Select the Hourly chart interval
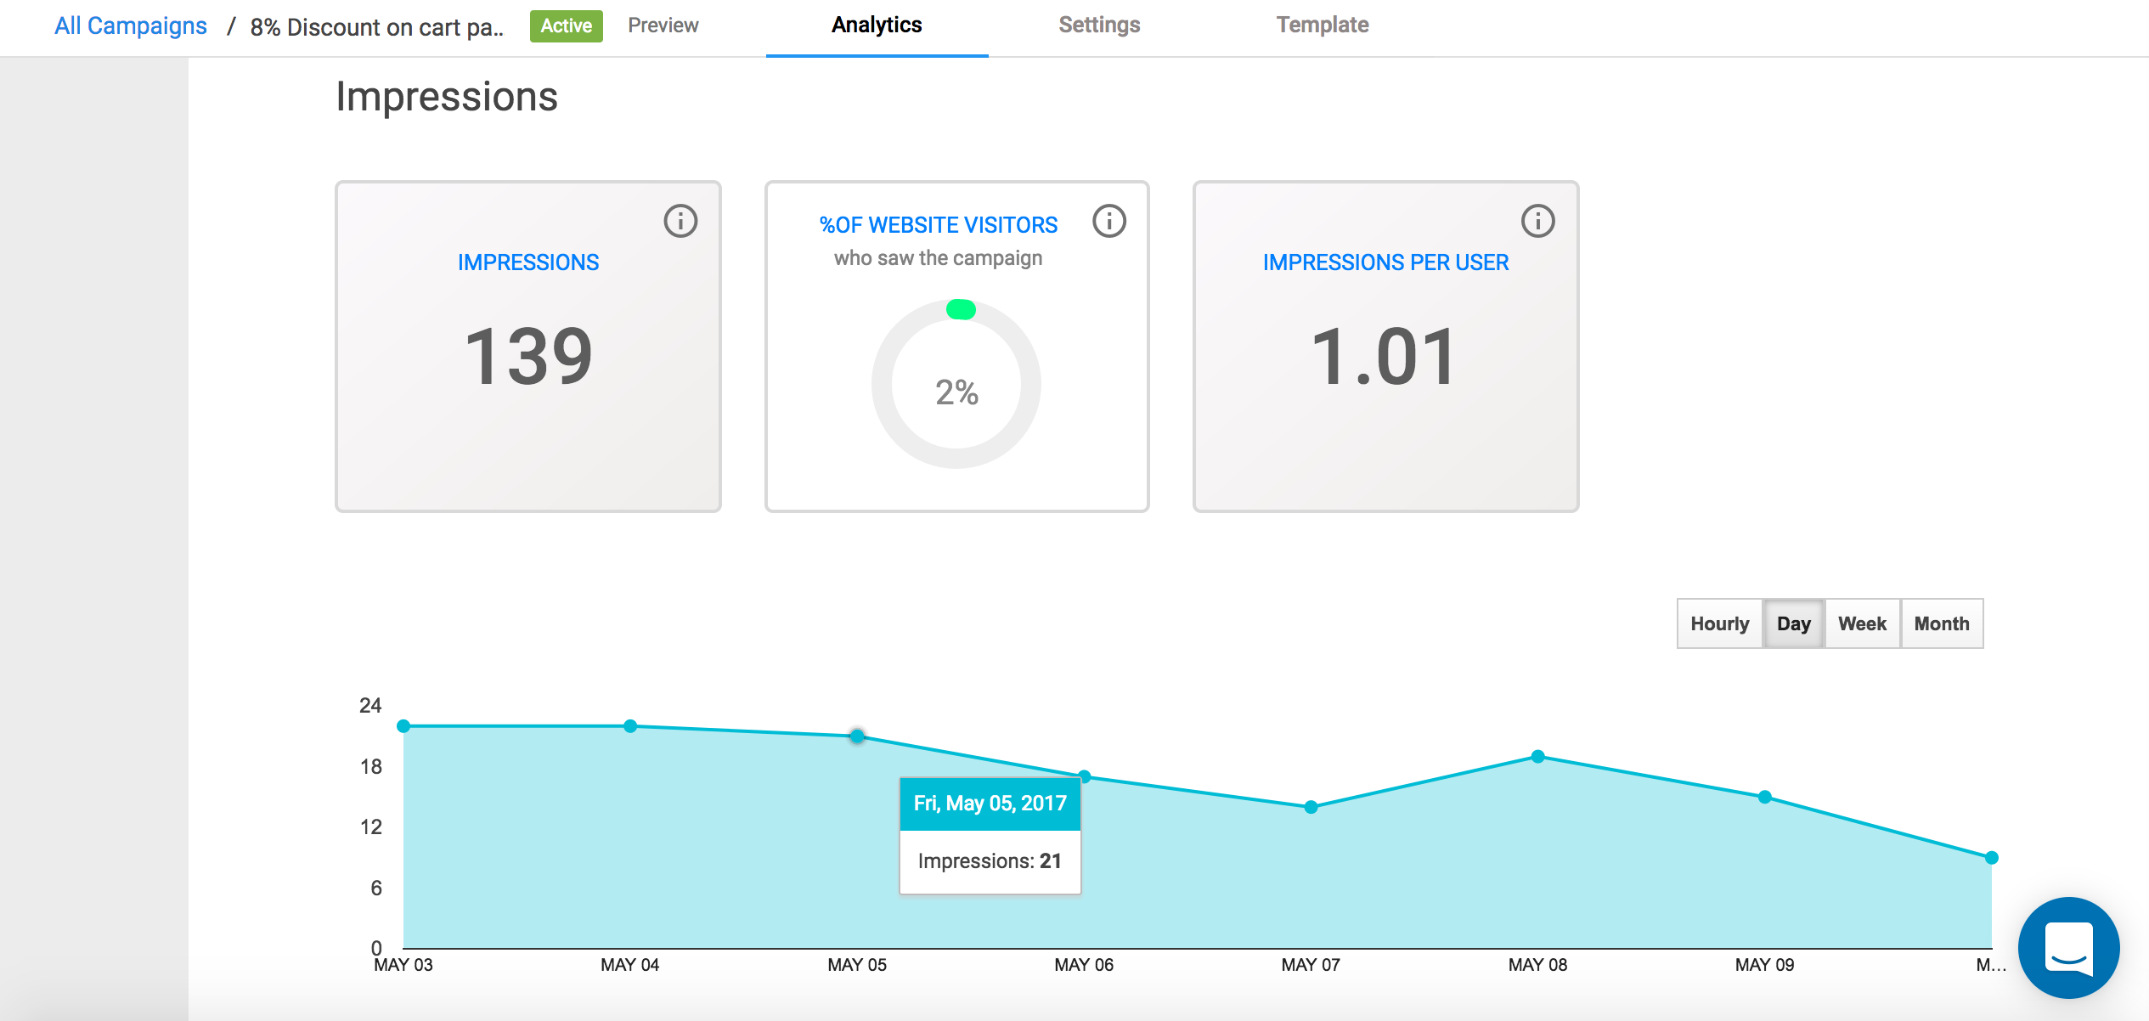Image resolution: width=2149 pixels, height=1021 pixels. (1719, 623)
